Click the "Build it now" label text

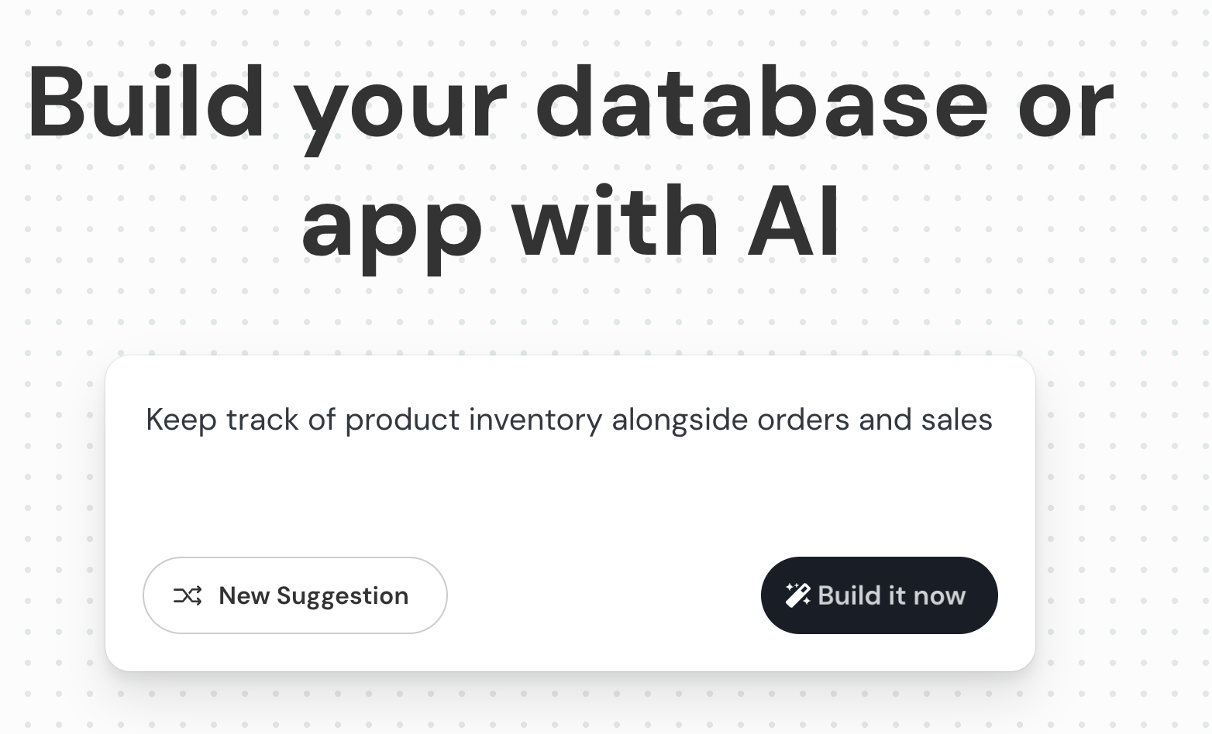pos(891,595)
